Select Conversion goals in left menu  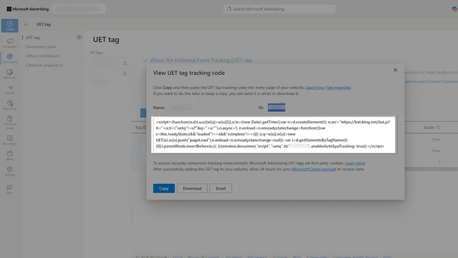pos(41,47)
